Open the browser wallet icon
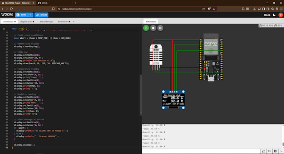Viewport: 284px width, 154px height. pos(268,9)
